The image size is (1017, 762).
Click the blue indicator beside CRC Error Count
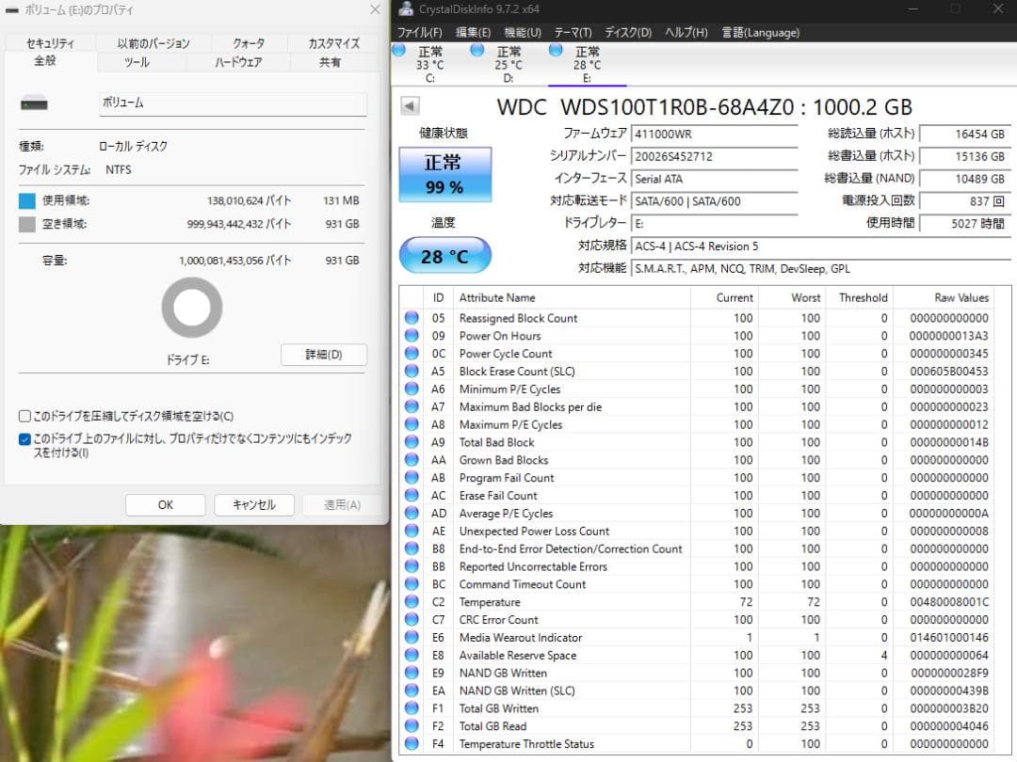pyautogui.click(x=412, y=620)
